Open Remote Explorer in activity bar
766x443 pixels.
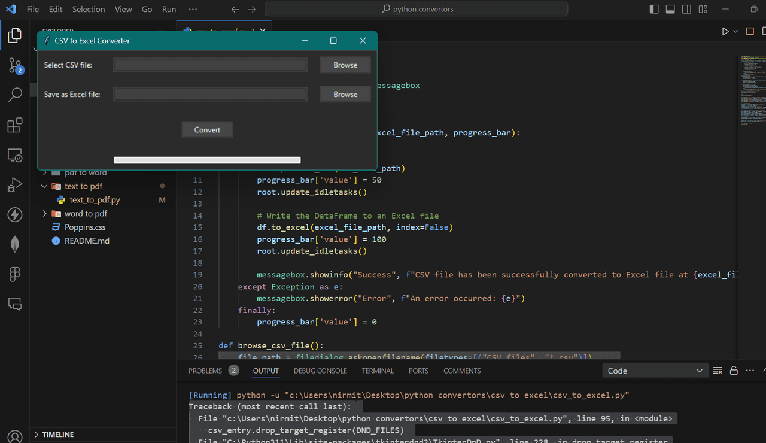(15, 156)
